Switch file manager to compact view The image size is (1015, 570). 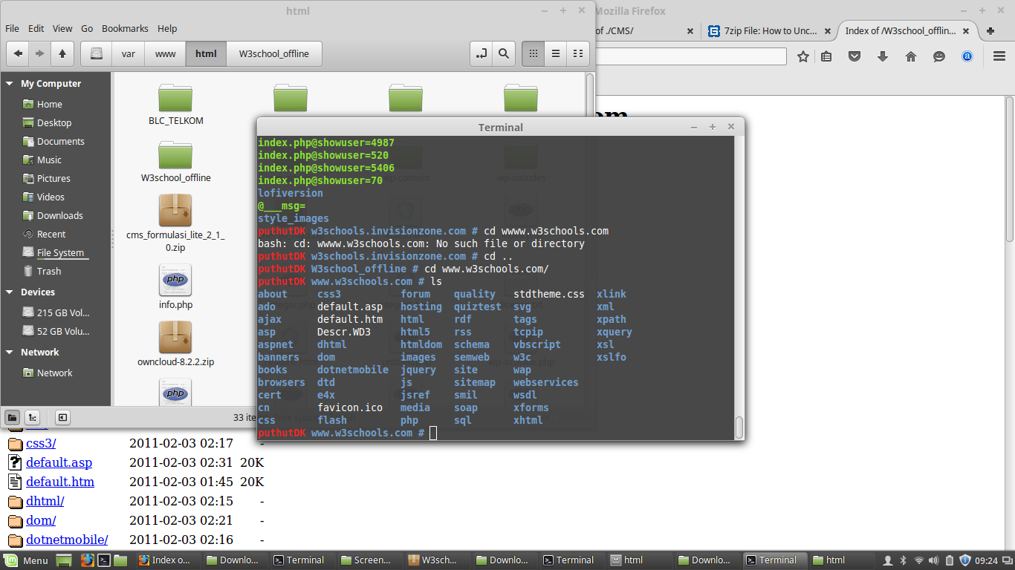(x=577, y=53)
